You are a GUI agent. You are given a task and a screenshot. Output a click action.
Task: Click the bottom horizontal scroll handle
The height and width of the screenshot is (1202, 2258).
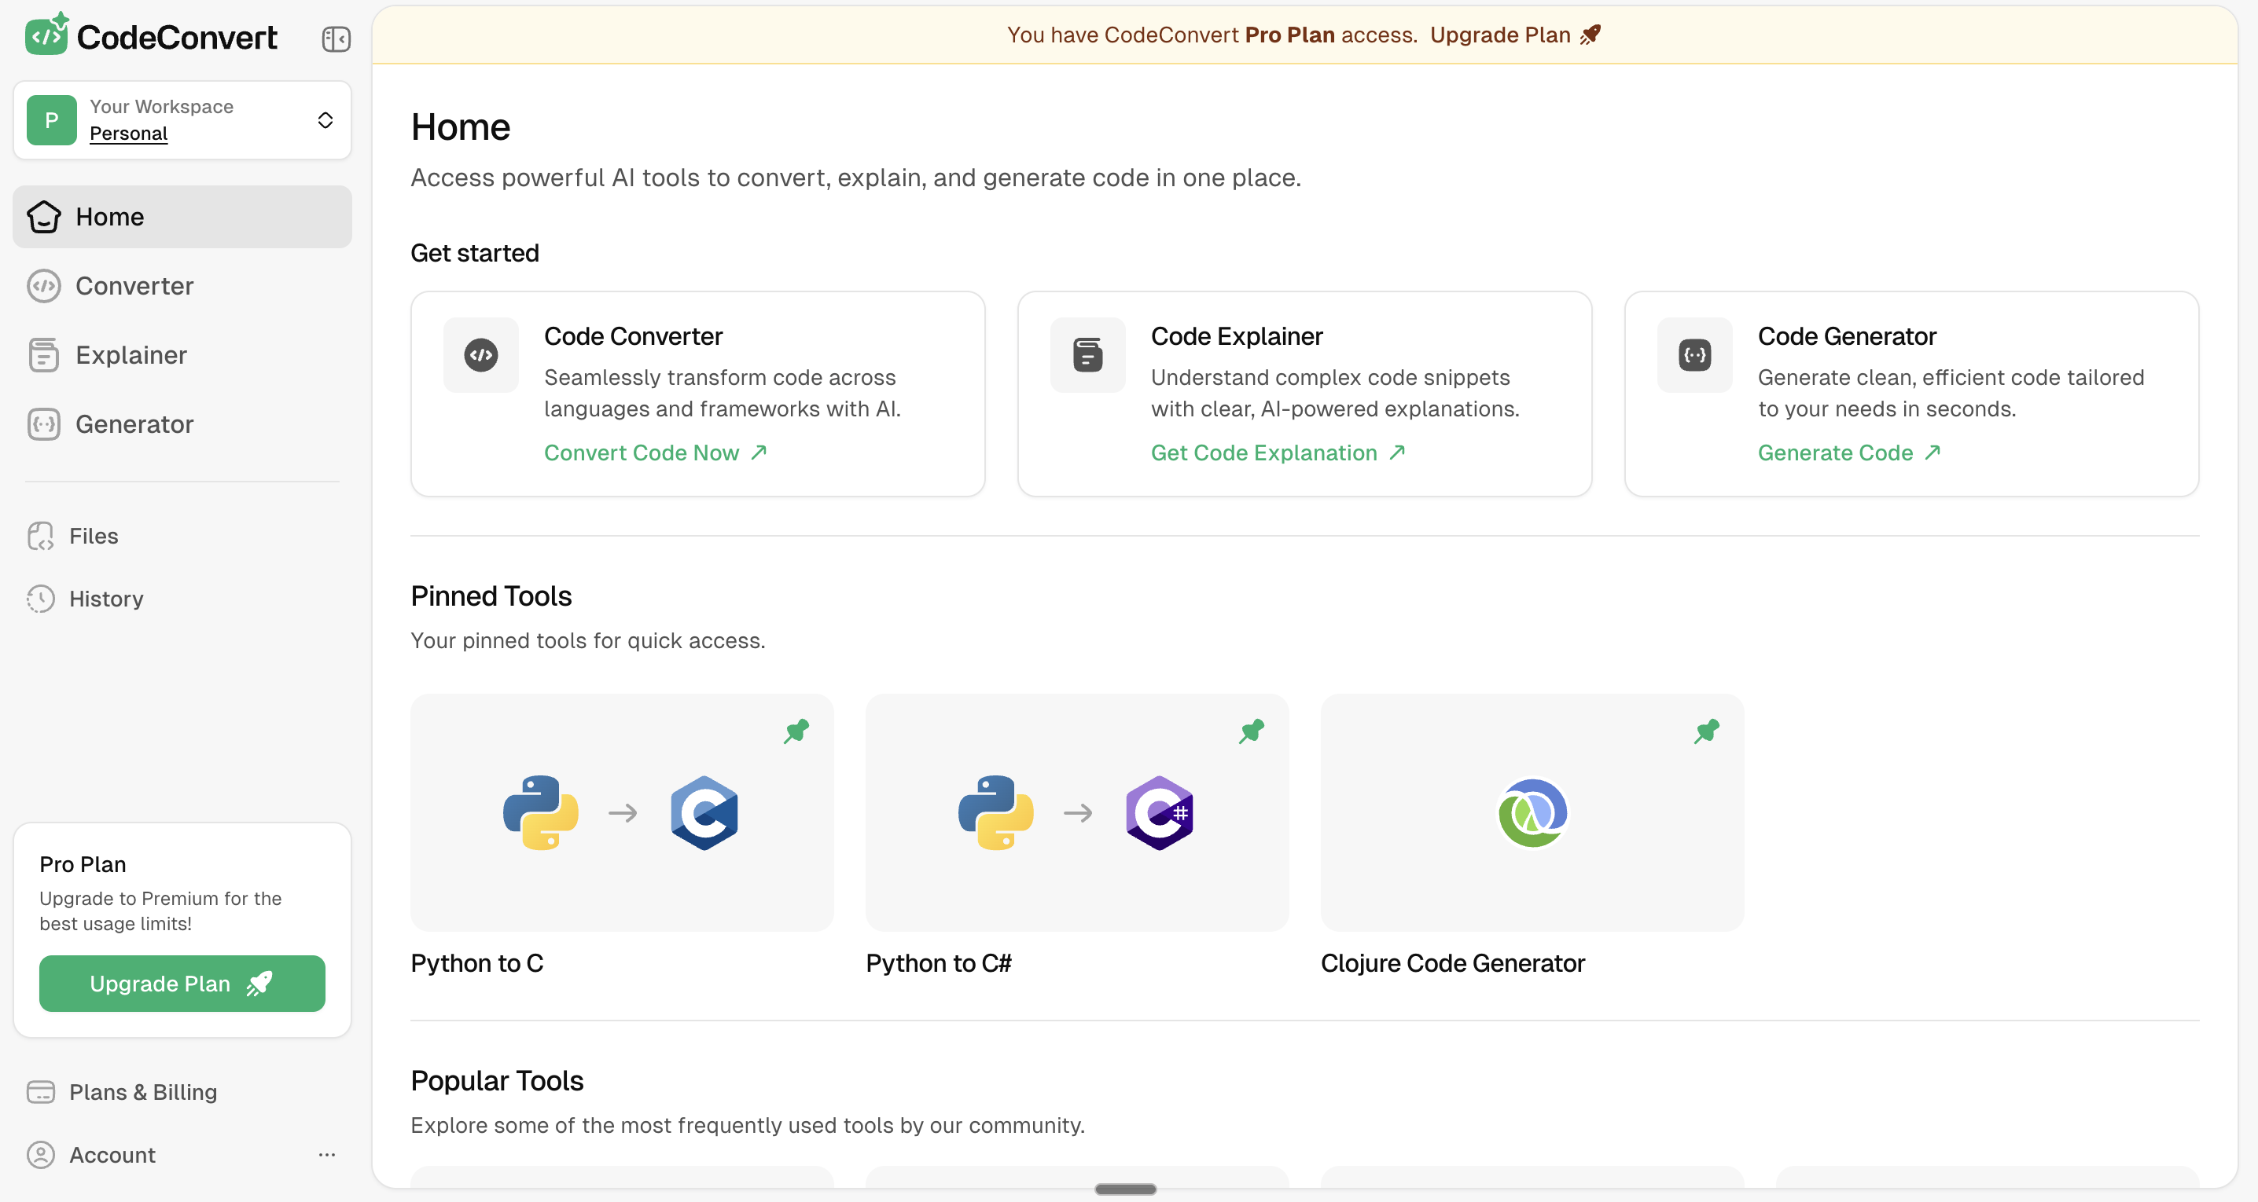pos(1126,1189)
